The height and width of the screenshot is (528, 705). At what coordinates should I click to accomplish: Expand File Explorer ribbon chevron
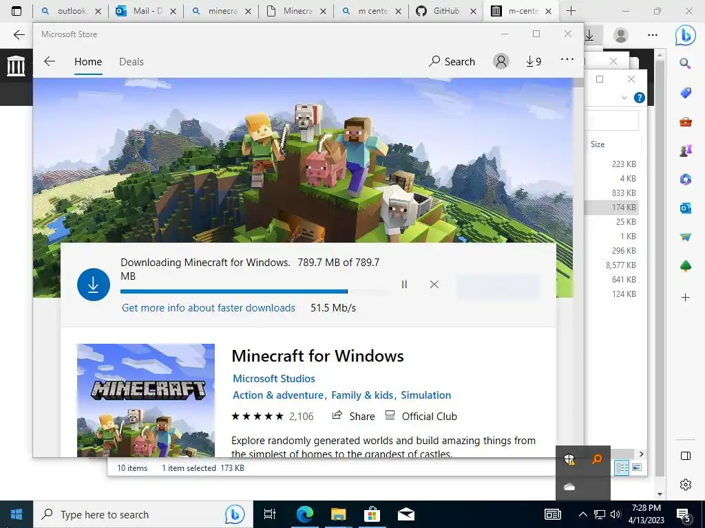click(624, 98)
